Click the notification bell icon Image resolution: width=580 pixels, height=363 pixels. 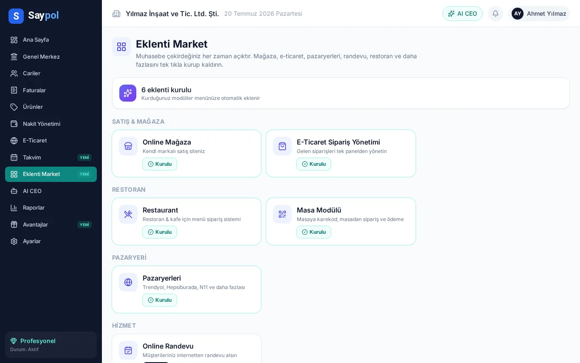click(x=495, y=14)
